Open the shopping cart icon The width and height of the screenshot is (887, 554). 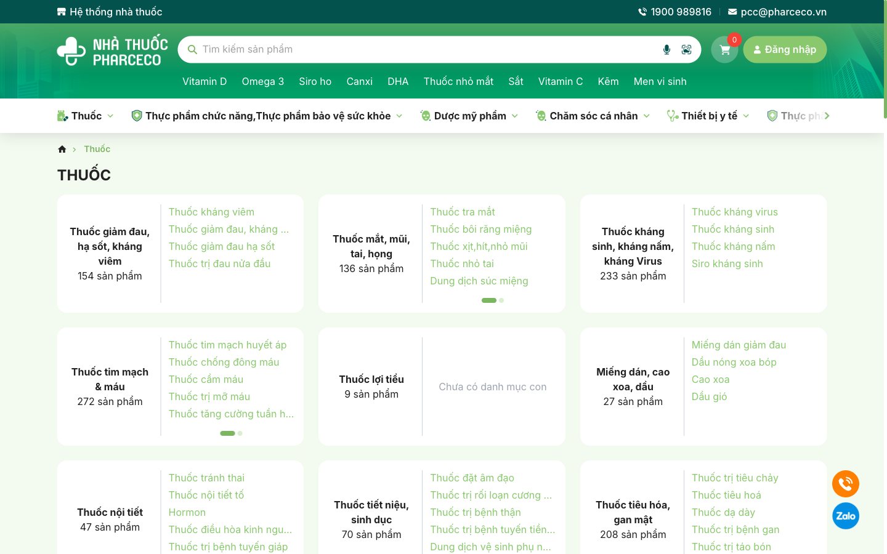[x=725, y=50]
